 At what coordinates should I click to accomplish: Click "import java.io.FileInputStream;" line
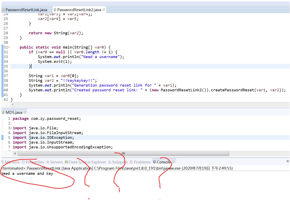coord(48,133)
